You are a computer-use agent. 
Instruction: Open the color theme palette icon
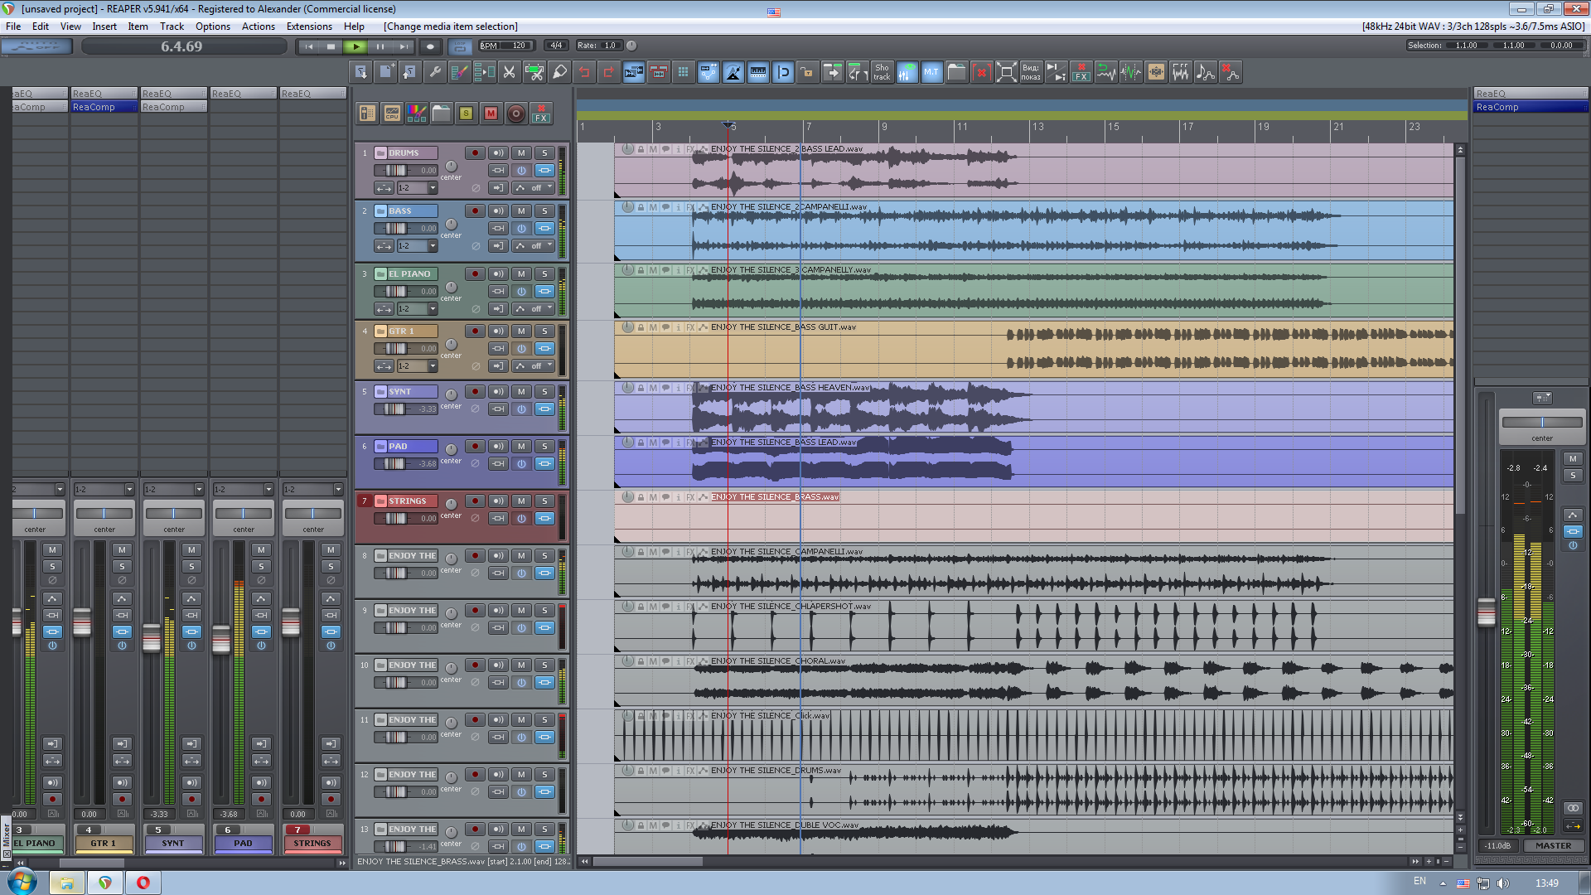coord(417,114)
